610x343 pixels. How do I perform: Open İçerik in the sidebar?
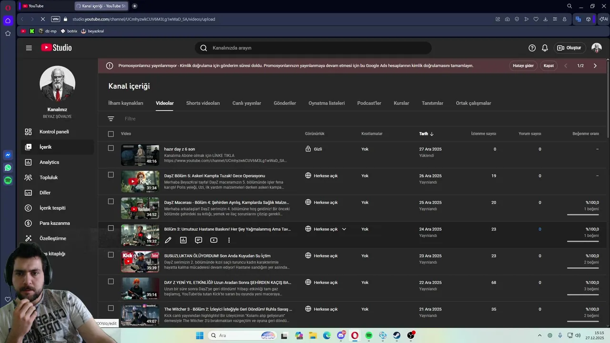point(57,147)
